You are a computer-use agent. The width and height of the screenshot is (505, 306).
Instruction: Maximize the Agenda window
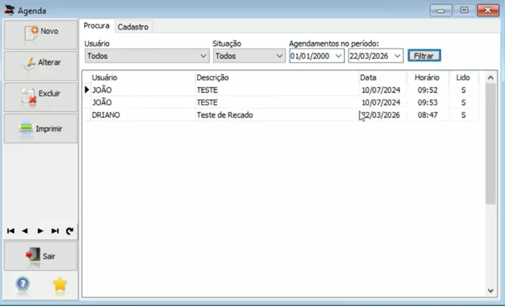(x=464, y=11)
